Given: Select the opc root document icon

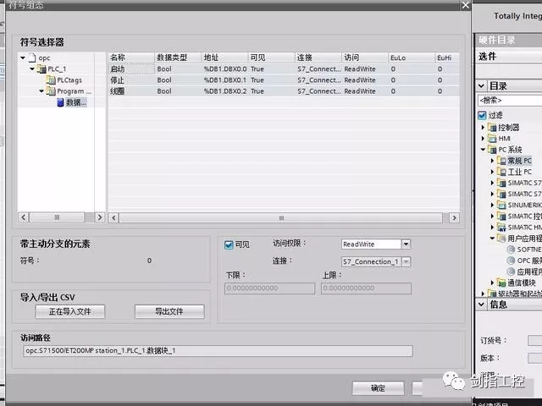Looking at the screenshot, I should click(x=32, y=58).
